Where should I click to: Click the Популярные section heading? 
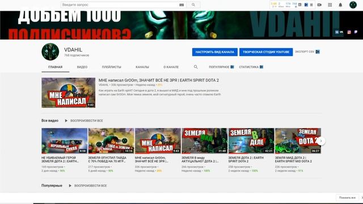pyautogui.click(x=52, y=185)
